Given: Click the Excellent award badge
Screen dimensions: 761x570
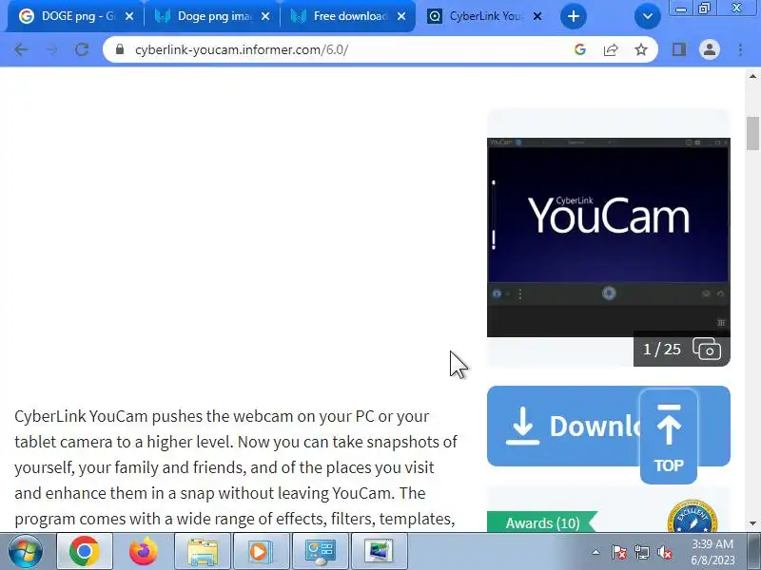Looking at the screenshot, I should click(x=693, y=517).
